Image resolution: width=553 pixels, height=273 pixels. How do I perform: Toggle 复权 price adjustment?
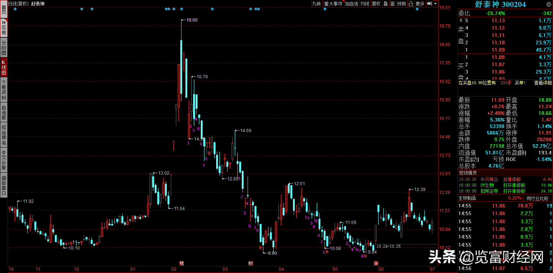click(x=376, y=4)
